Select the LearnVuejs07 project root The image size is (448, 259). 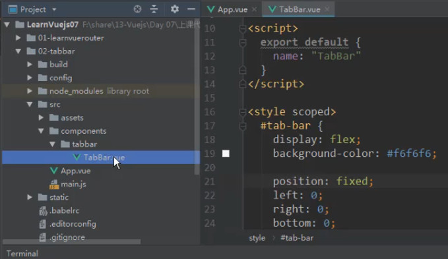tap(53, 24)
